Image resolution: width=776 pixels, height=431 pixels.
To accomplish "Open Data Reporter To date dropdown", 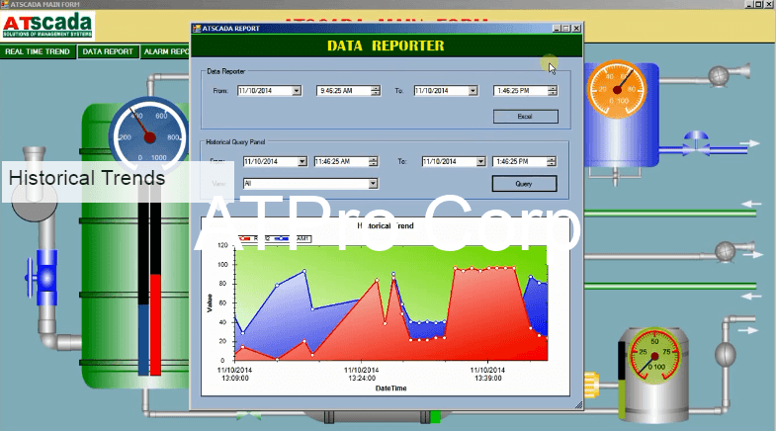I will 473,91.
